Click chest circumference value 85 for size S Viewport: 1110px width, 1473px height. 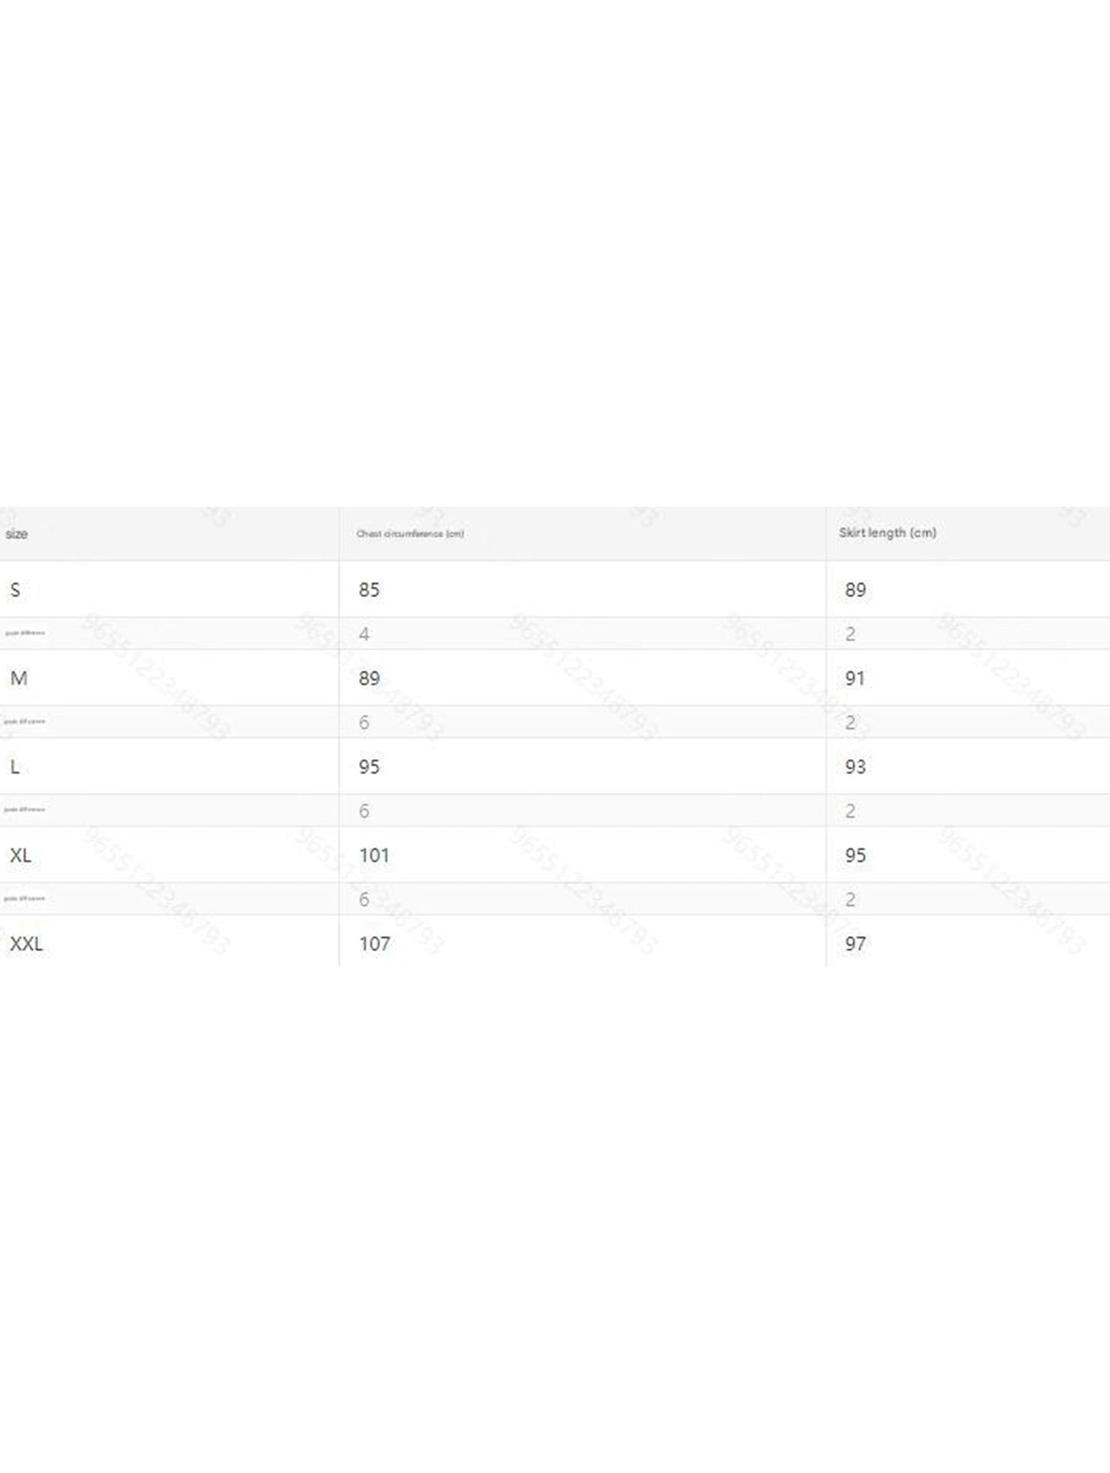point(369,590)
